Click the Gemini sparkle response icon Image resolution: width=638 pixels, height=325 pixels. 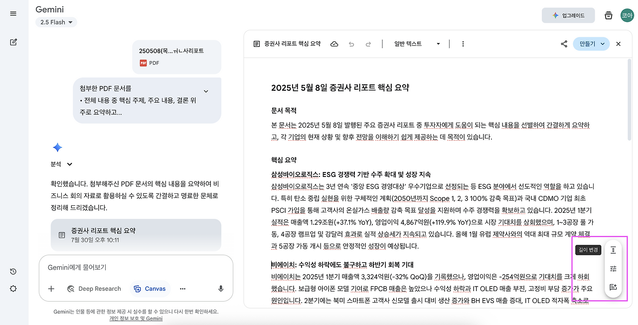pyautogui.click(x=57, y=148)
